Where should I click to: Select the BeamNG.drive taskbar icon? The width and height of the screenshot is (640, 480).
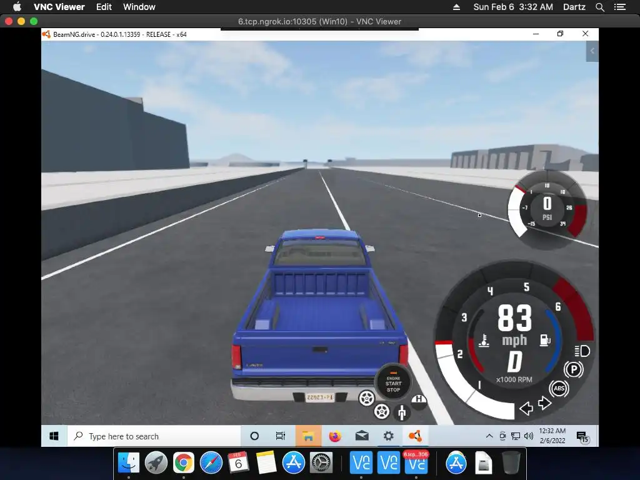pyautogui.click(x=416, y=436)
